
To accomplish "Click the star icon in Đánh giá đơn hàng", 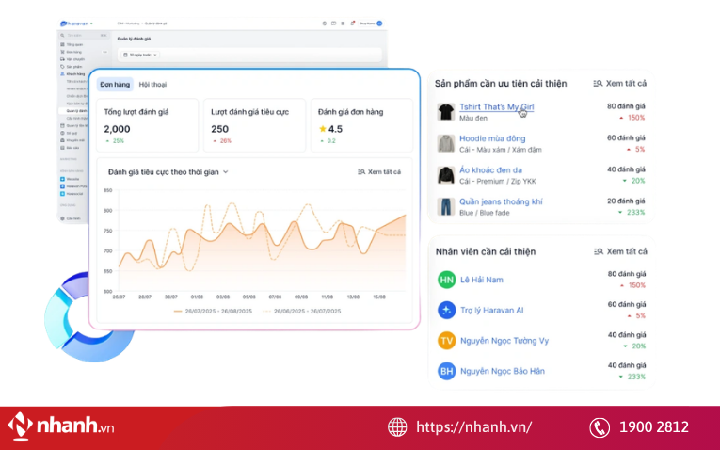I will coord(323,129).
